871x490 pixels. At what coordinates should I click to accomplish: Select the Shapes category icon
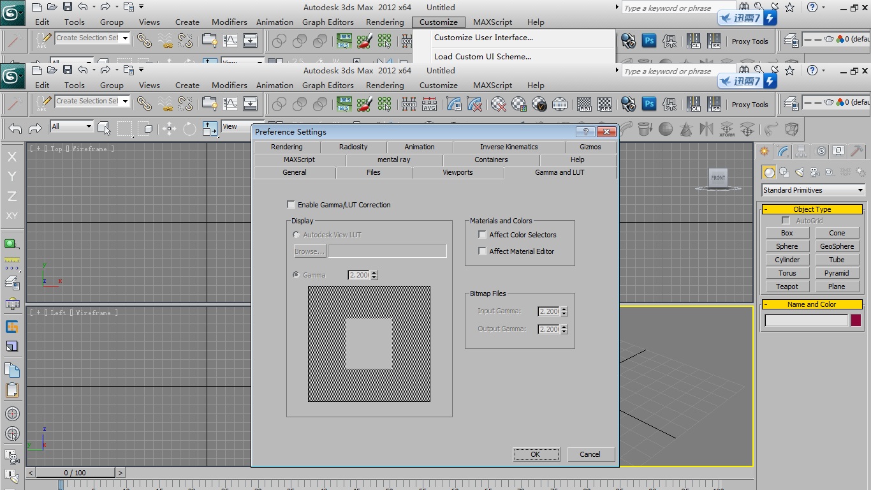pyautogui.click(x=784, y=172)
